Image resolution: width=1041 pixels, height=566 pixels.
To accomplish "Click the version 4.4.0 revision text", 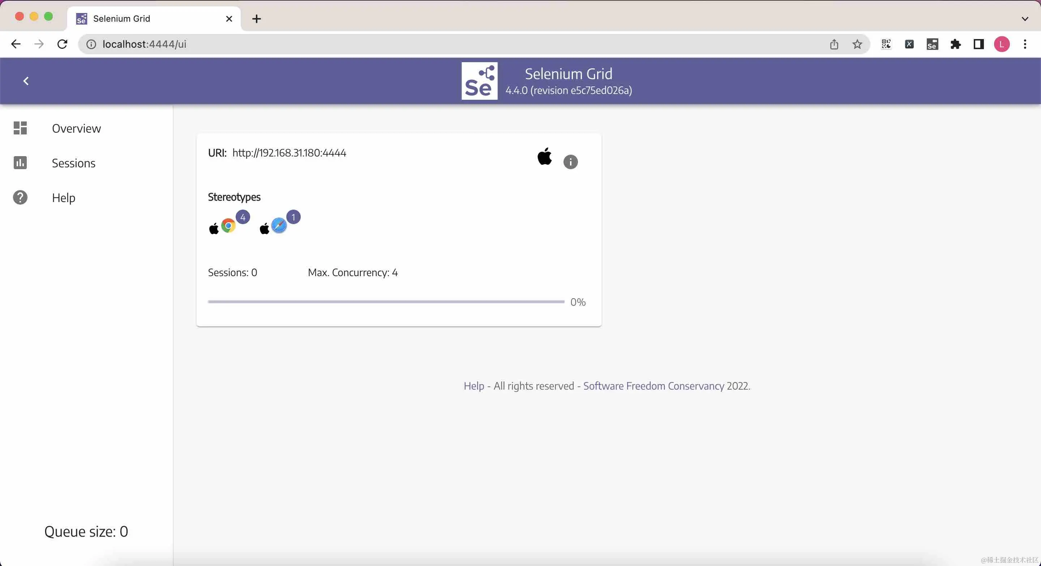I will tap(569, 90).
